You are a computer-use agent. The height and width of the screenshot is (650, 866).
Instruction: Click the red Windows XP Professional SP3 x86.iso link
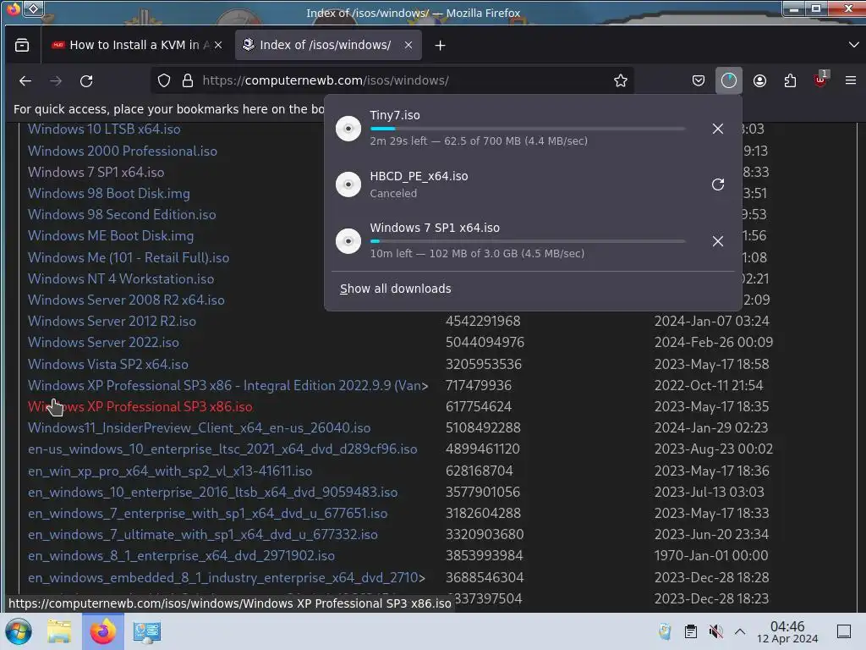pos(140,407)
